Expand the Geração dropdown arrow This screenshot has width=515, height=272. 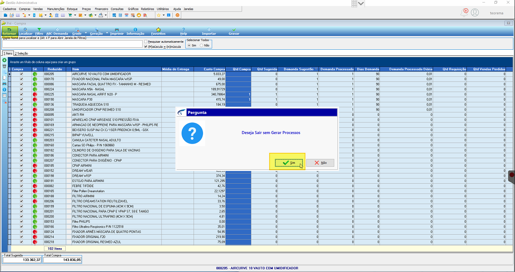point(107,32)
